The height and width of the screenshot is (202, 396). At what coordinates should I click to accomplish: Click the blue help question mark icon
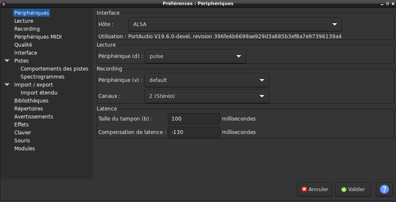[x=384, y=189]
